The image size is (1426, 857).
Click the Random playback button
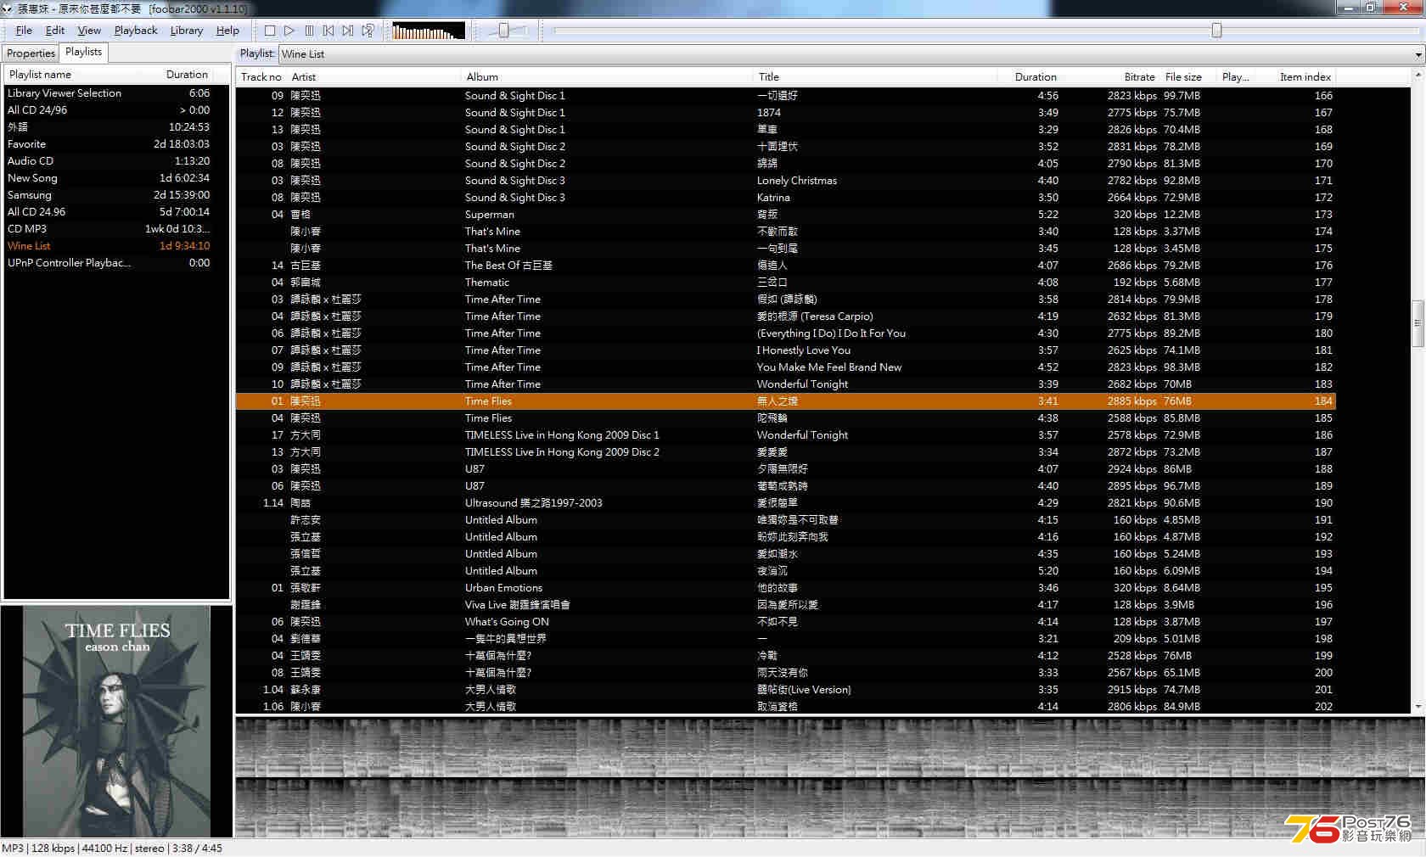click(368, 31)
